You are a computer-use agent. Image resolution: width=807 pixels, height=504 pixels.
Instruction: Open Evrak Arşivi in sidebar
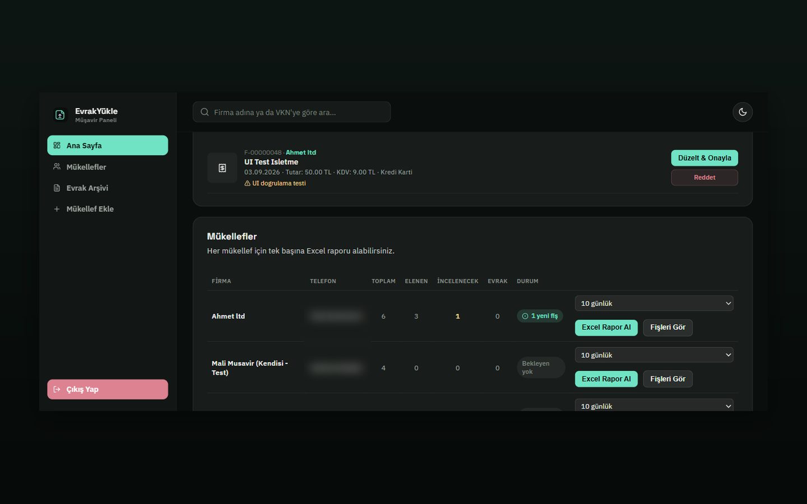[108, 188]
